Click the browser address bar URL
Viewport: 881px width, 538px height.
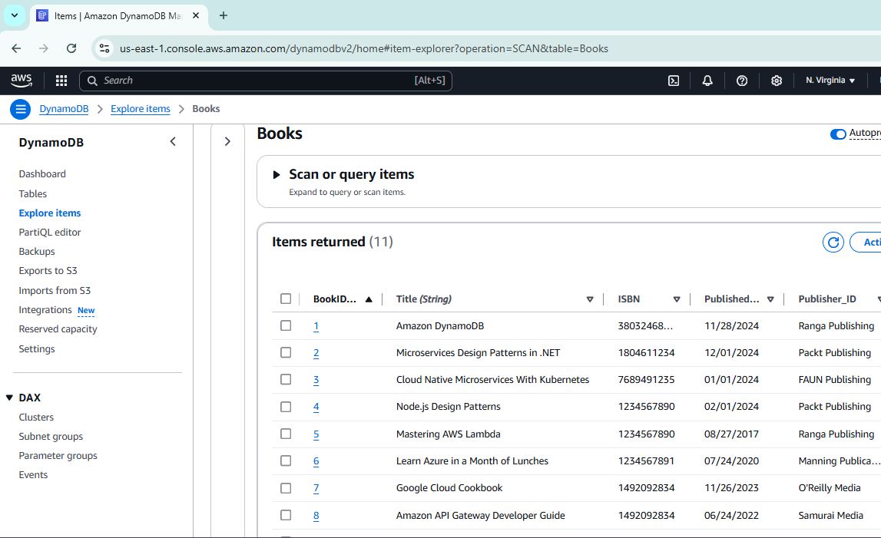pyautogui.click(x=363, y=49)
